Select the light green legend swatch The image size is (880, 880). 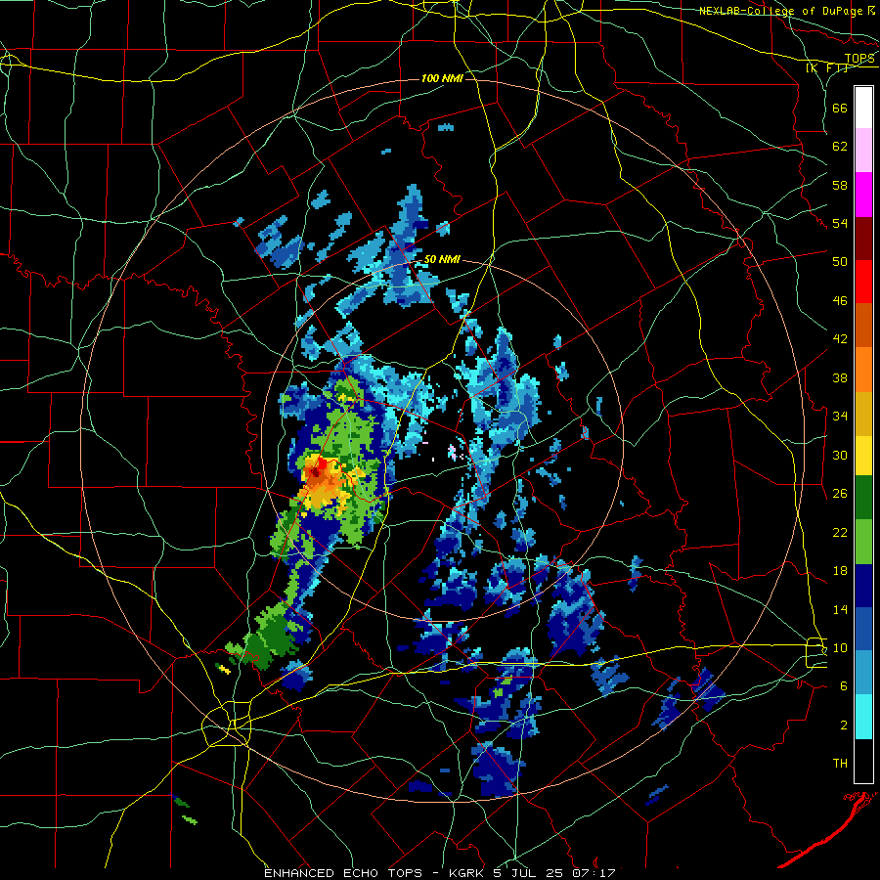pos(863,542)
